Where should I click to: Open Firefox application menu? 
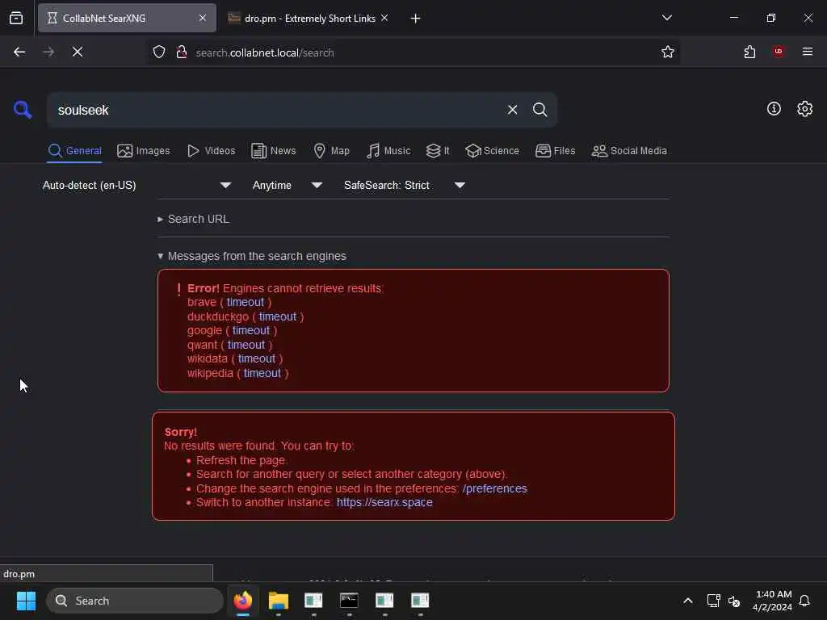click(808, 52)
